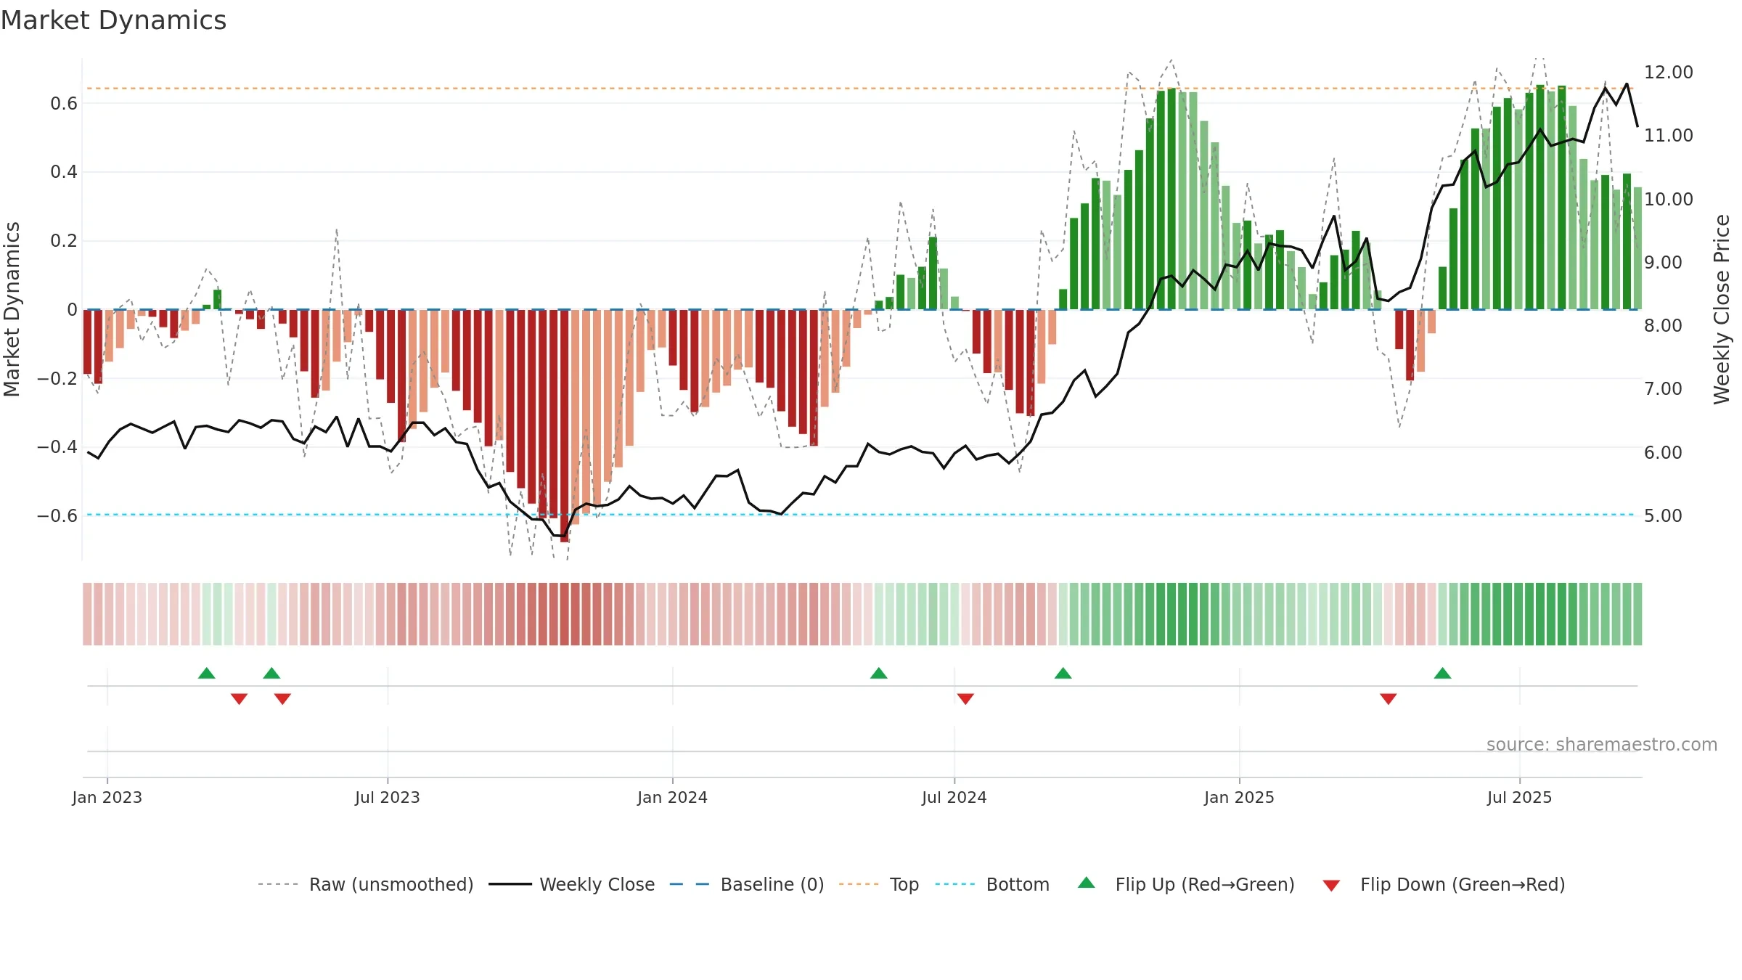Click the second flip-down marker near late April 2023
The width and height of the screenshot is (1742, 980).
point(282,699)
